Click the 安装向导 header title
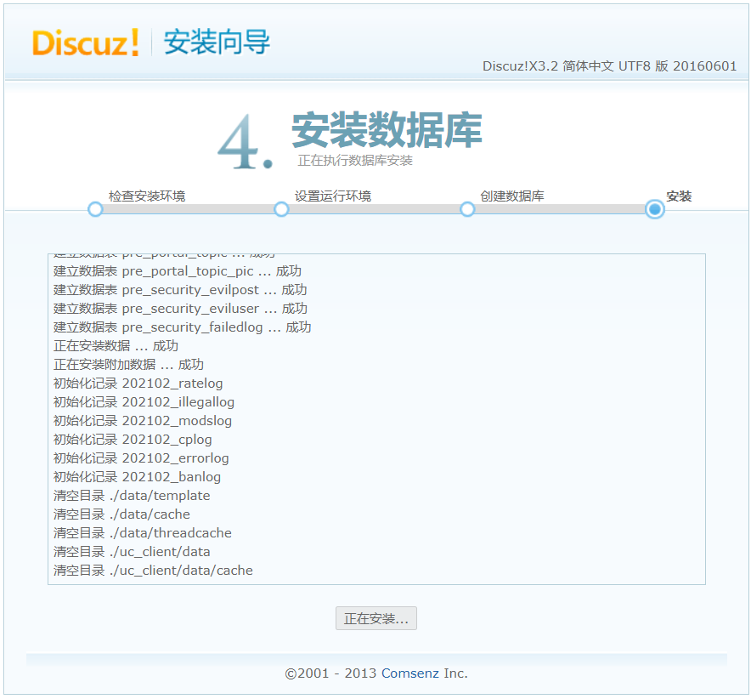The height and width of the screenshot is (699, 751). [x=217, y=43]
